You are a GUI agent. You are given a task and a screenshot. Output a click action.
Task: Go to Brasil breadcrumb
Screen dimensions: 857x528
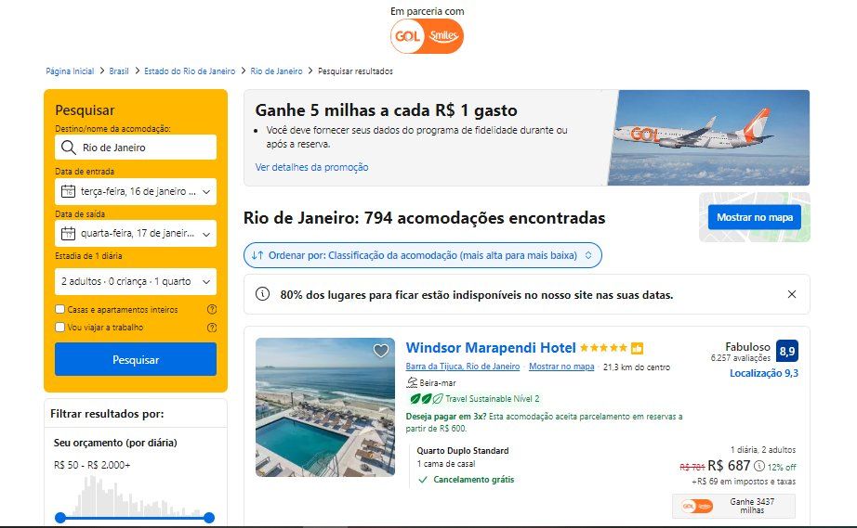pos(119,71)
